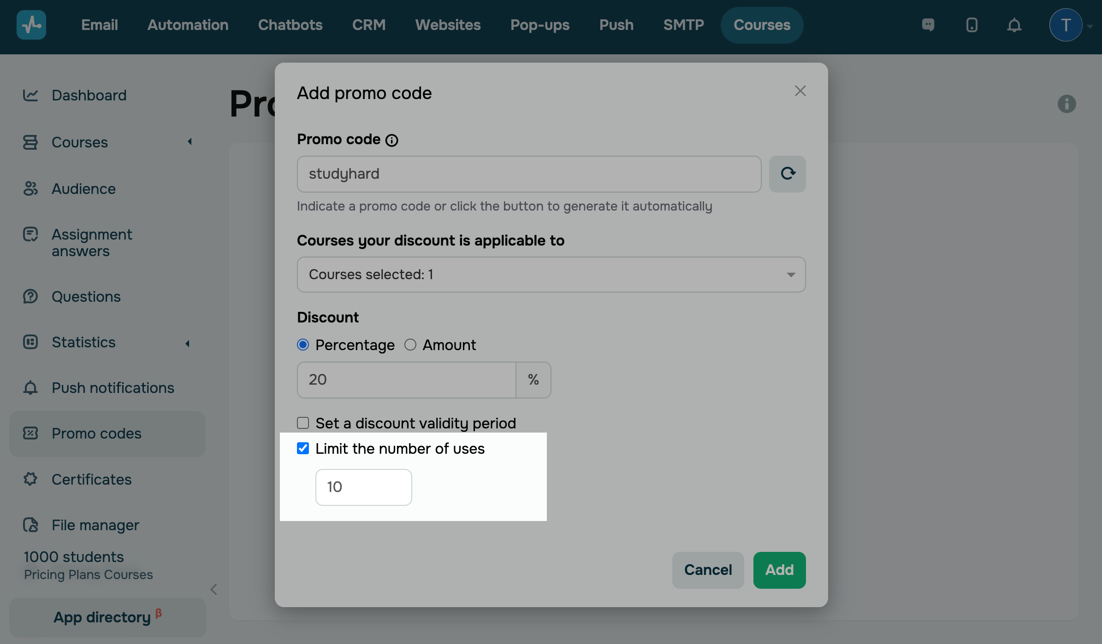This screenshot has width=1102, height=644.
Task: Enable Set a discount validity period checkbox
Action: [x=303, y=423]
